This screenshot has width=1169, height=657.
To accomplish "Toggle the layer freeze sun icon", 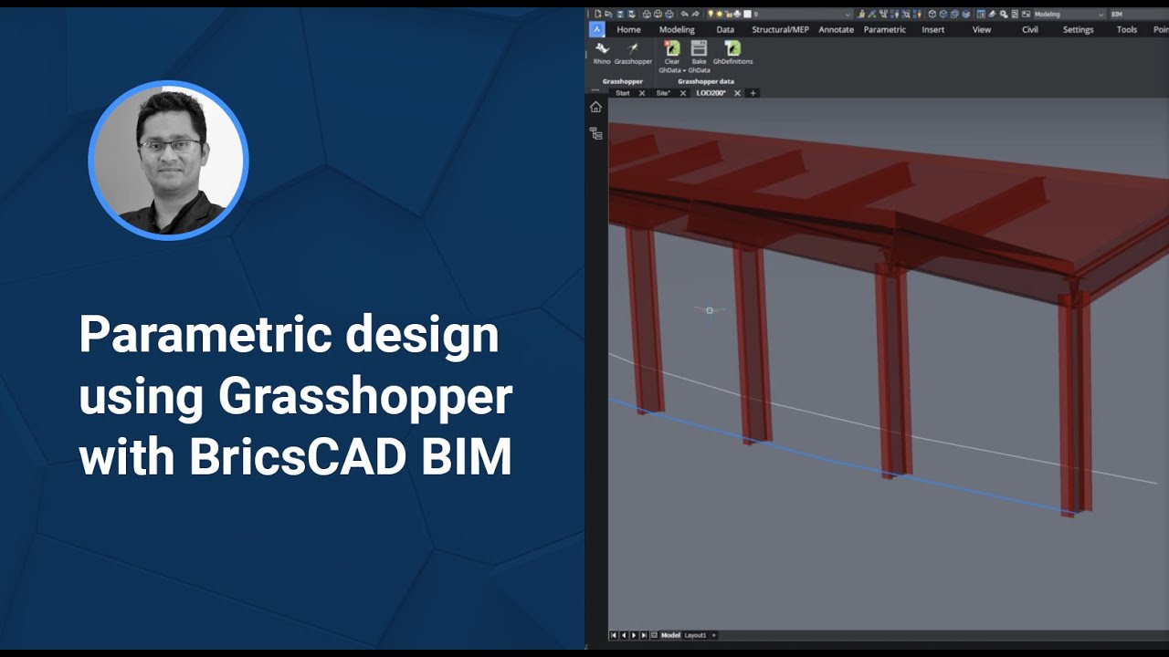I will [720, 14].
